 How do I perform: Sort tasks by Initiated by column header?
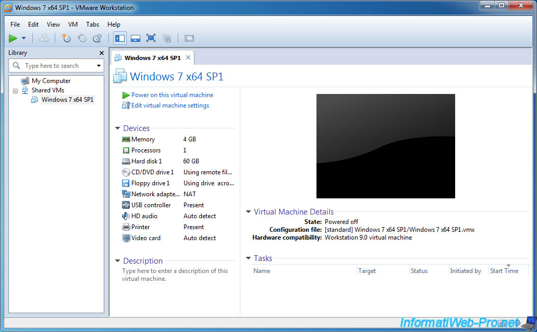(x=469, y=271)
